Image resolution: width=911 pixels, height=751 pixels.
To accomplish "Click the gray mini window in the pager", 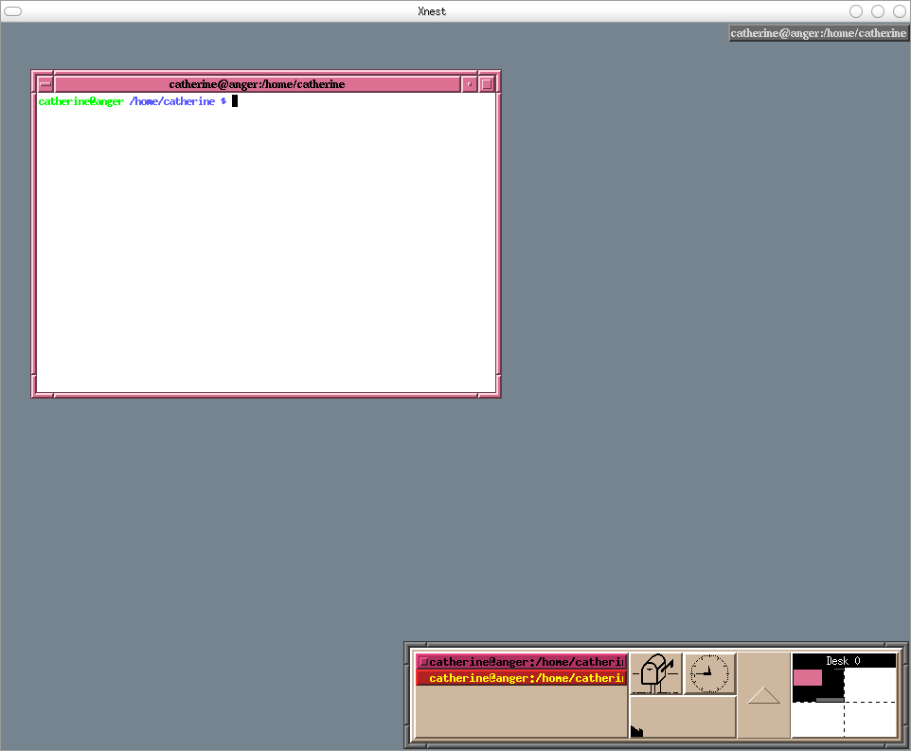I will (x=830, y=699).
